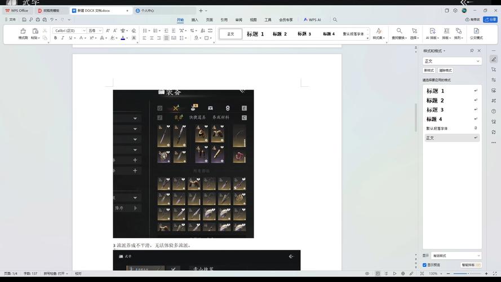Expand the quick access toolbar customize arrow

coord(69,20)
